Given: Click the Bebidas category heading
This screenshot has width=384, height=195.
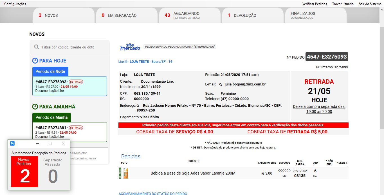Looking at the screenshot, I should (x=131, y=156).
